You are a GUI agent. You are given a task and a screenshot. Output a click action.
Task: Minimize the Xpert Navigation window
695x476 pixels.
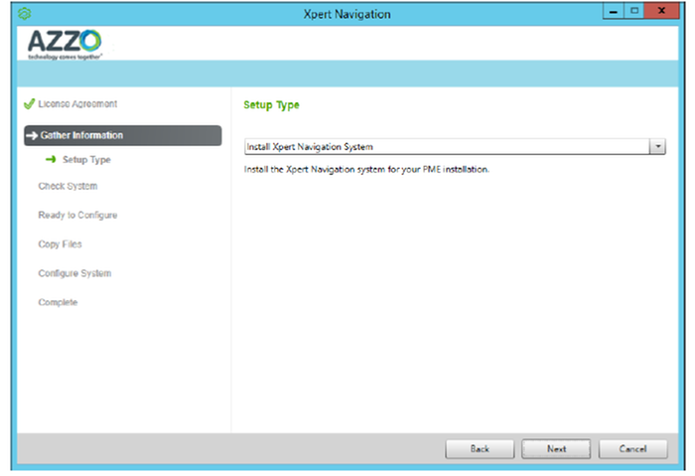pyautogui.click(x=614, y=11)
